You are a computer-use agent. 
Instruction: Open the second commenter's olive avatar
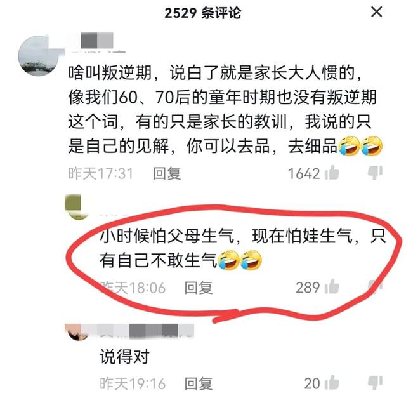[76, 207]
